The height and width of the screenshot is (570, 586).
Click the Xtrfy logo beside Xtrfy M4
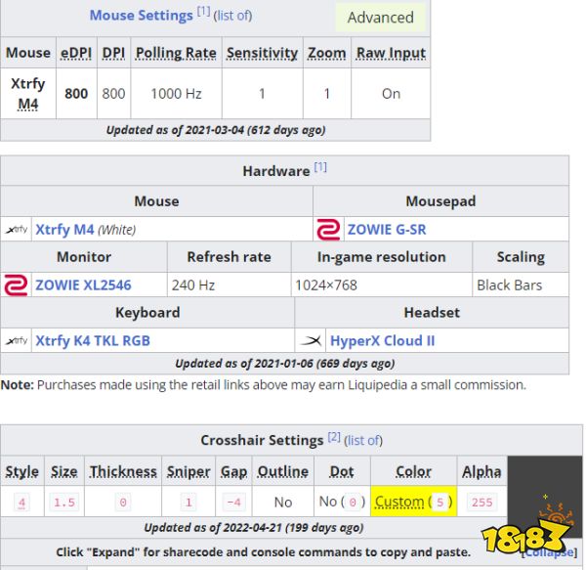pyautogui.click(x=16, y=230)
